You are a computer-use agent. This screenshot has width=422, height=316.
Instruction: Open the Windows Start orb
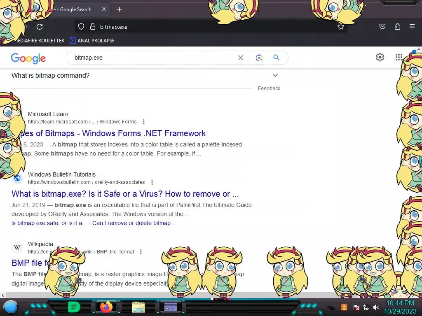(x=10, y=307)
